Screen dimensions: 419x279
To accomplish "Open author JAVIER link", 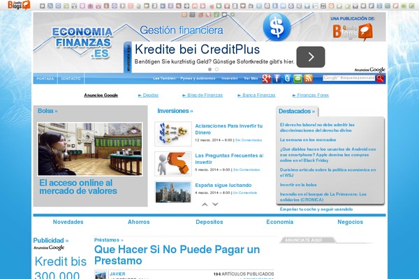I will tap(117, 274).
